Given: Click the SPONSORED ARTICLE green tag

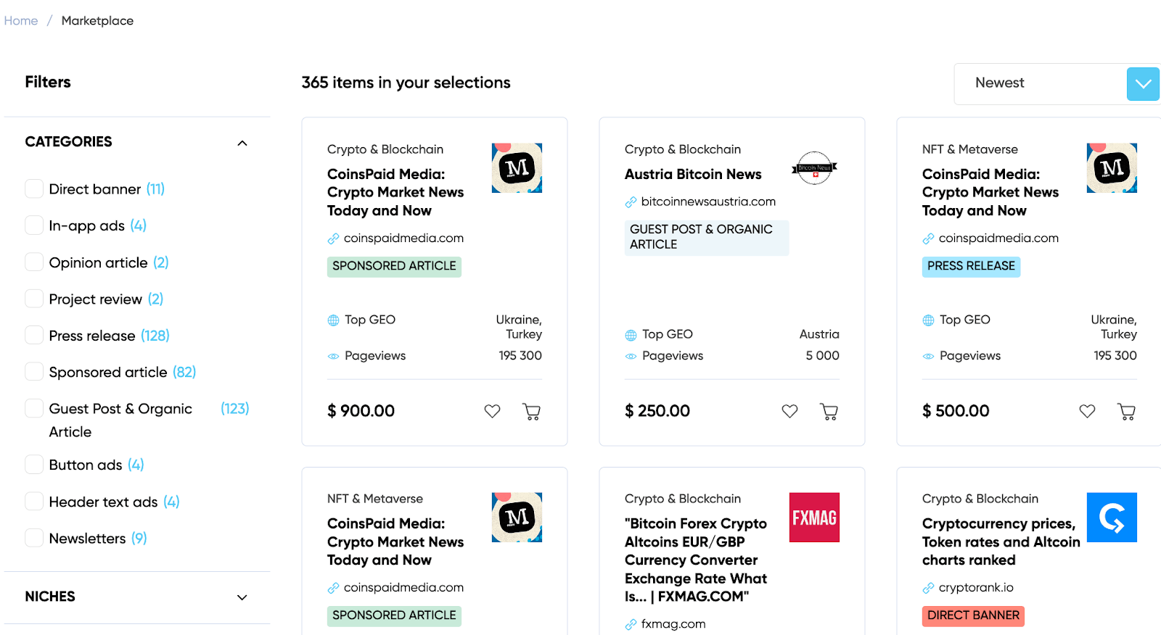Looking at the screenshot, I should pyautogui.click(x=394, y=266).
